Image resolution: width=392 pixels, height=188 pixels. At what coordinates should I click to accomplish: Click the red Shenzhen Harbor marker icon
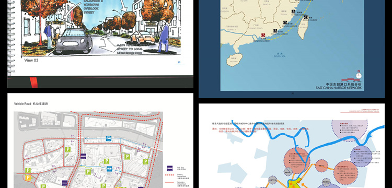[263, 36]
